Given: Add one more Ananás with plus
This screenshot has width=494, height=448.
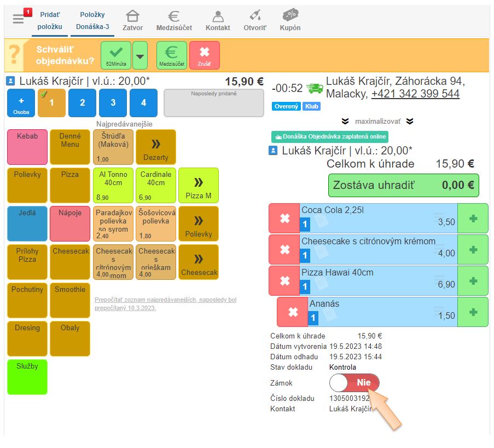Looking at the screenshot, I should (x=473, y=312).
